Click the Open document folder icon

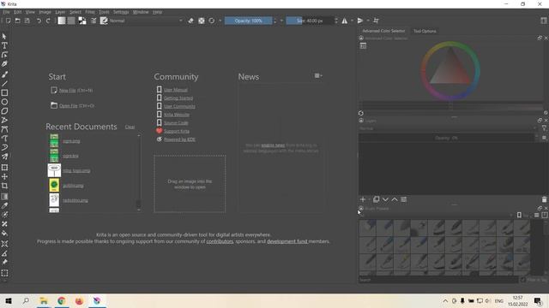click(17, 21)
